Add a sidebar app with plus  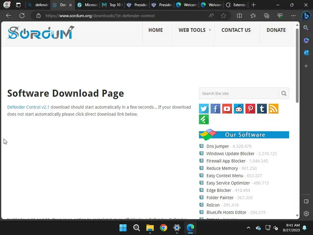(306, 66)
